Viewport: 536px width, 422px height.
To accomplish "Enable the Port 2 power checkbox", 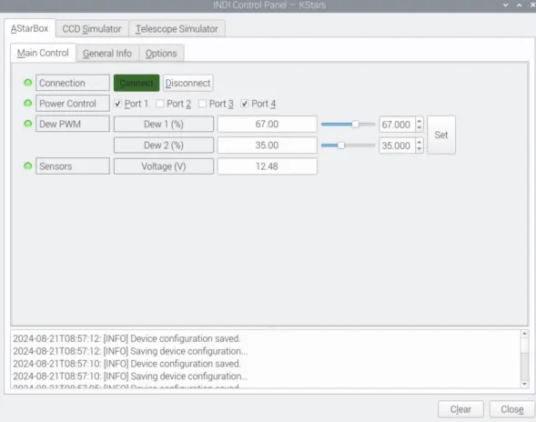I will [160, 104].
